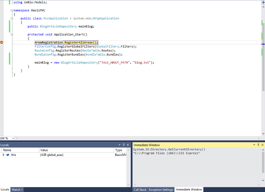The height and width of the screenshot is (192, 265).
Task: Open the Locals panel window options dropdown
Action: tap(120, 145)
